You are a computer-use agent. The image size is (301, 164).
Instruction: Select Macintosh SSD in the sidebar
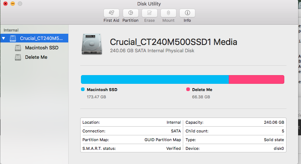pyautogui.click(x=42, y=48)
